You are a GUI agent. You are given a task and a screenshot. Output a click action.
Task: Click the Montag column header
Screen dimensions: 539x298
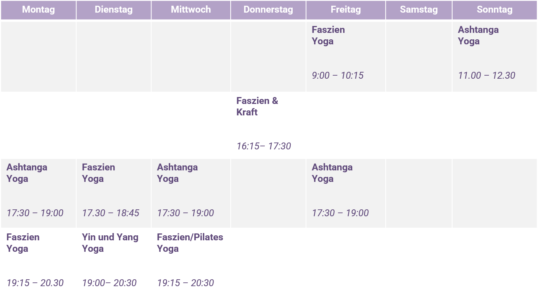pos(38,10)
